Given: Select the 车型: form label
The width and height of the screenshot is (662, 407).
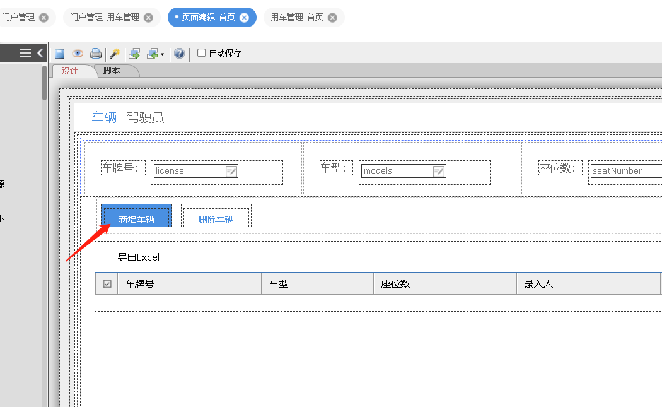Looking at the screenshot, I should coord(336,168).
